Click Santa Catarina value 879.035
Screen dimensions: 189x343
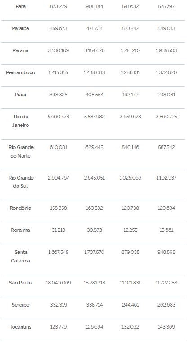130,252
